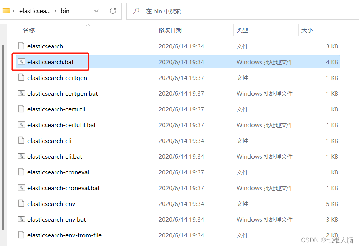
Task: Click the search magnifier icon
Action: pyautogui.click(x=136, y=11)
